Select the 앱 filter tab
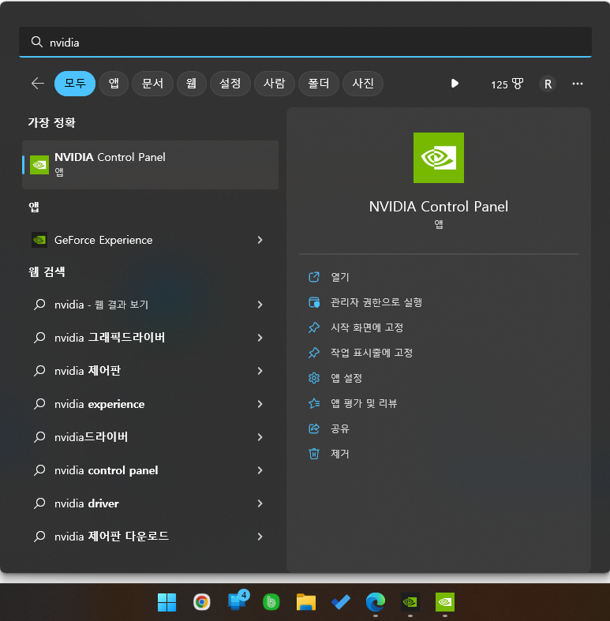The image size is (610, 621). 114,84
